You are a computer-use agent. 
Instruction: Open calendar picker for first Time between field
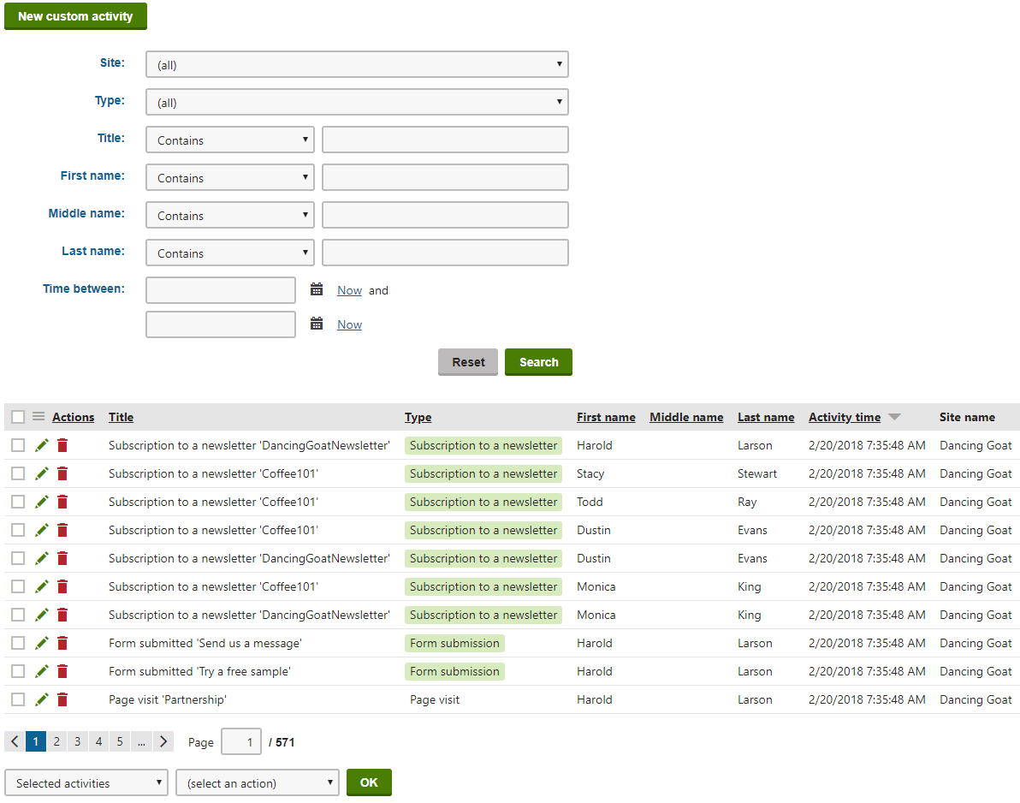pos(317,290)
